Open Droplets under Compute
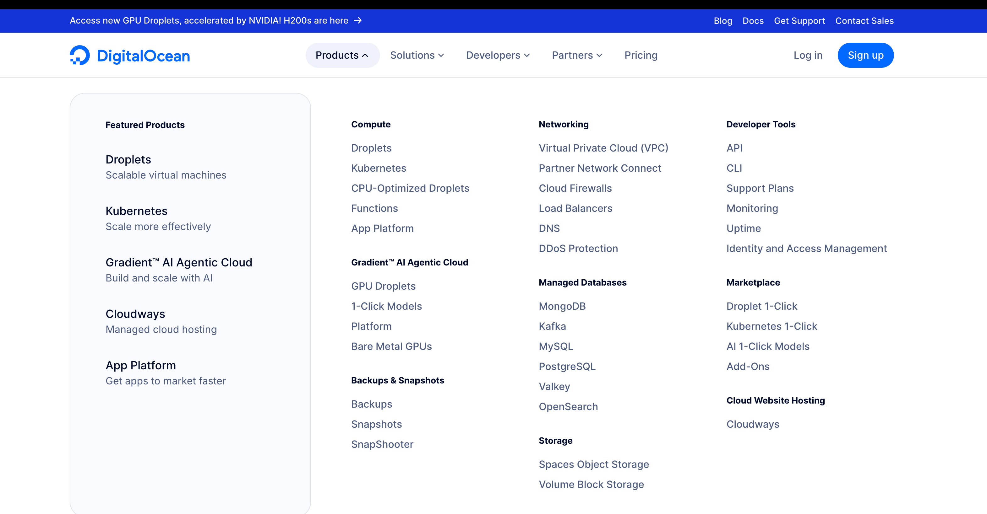Viewport: 987px width, 514px height. [x=371, y=148]
